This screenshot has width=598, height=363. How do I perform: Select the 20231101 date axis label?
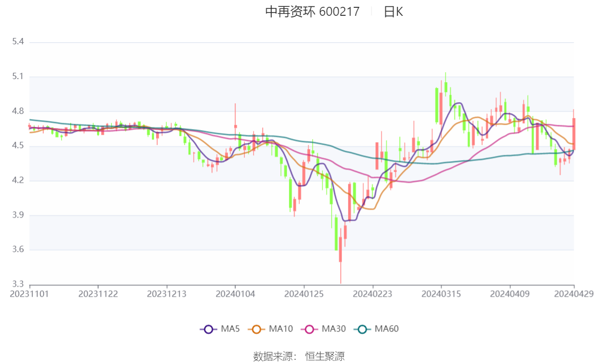30,294
